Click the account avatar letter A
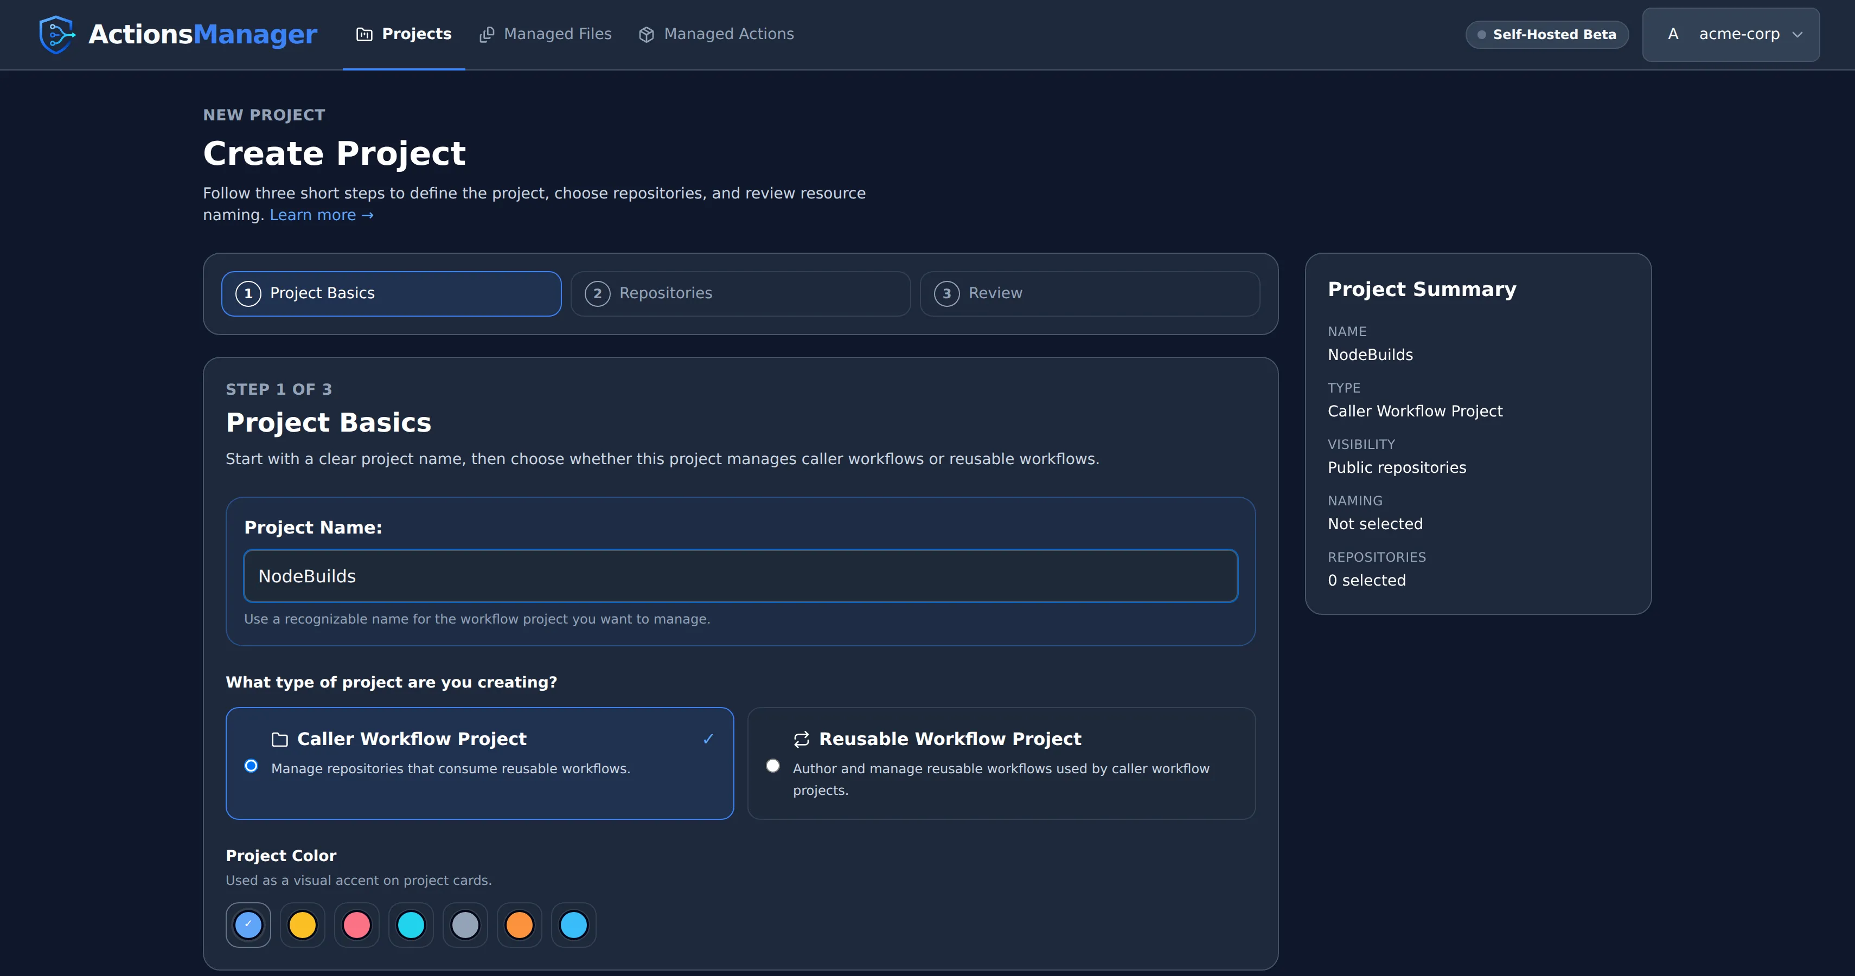1855x976 pixels. (1673, 35)
